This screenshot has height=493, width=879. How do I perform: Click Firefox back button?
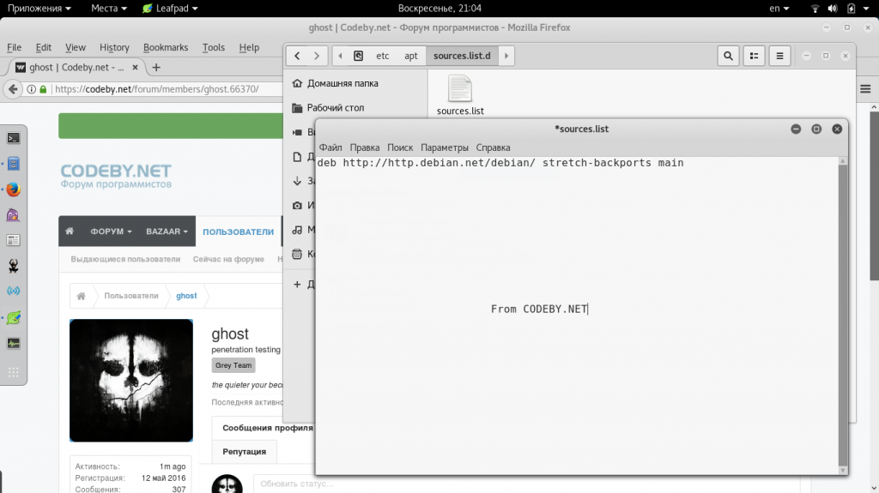pyautogui.click(x=14, y=89)
